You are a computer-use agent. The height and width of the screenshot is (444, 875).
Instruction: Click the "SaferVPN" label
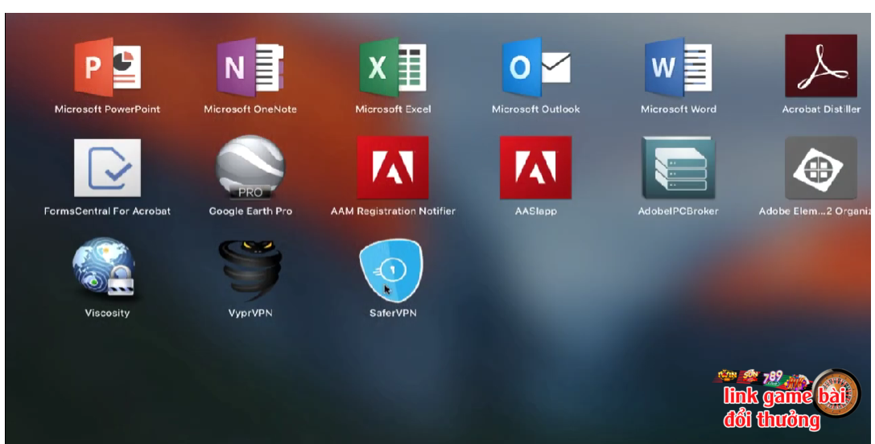pos(393,313)
